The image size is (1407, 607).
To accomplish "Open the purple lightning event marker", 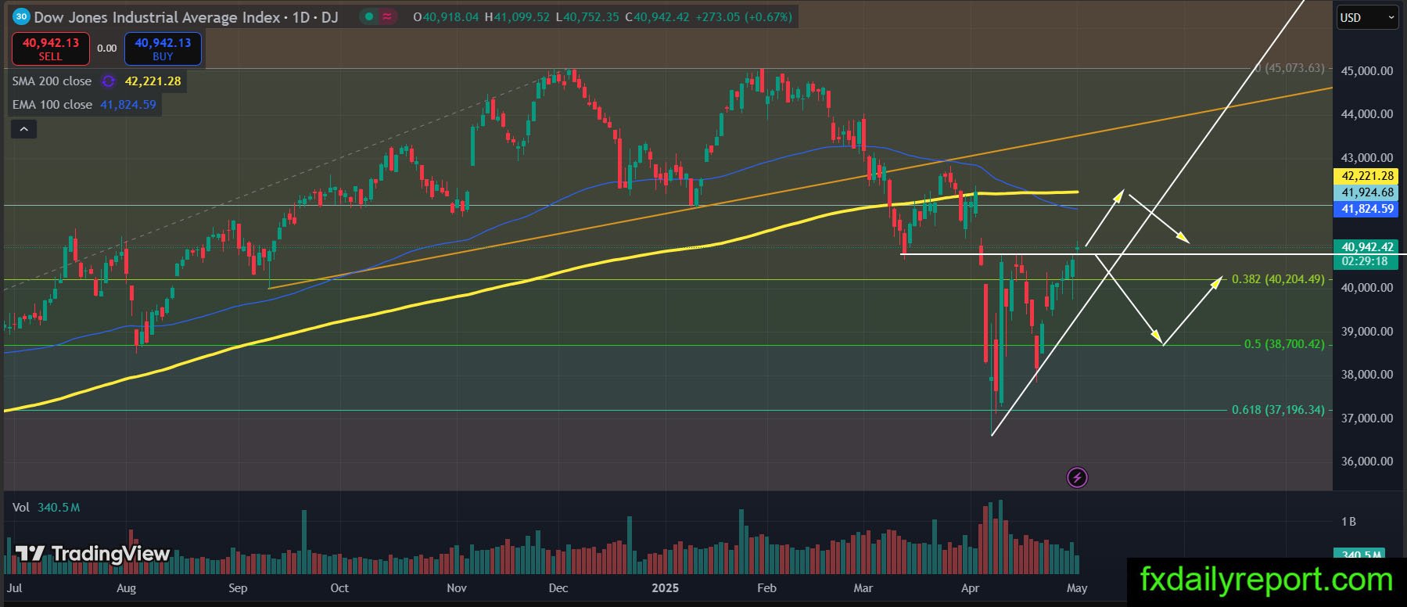I will (x=1077, y=477).
